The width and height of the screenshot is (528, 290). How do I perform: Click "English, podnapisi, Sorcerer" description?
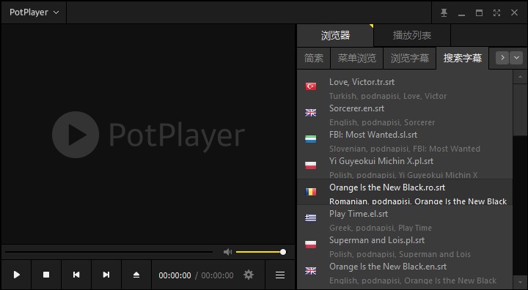click(382, 122)
